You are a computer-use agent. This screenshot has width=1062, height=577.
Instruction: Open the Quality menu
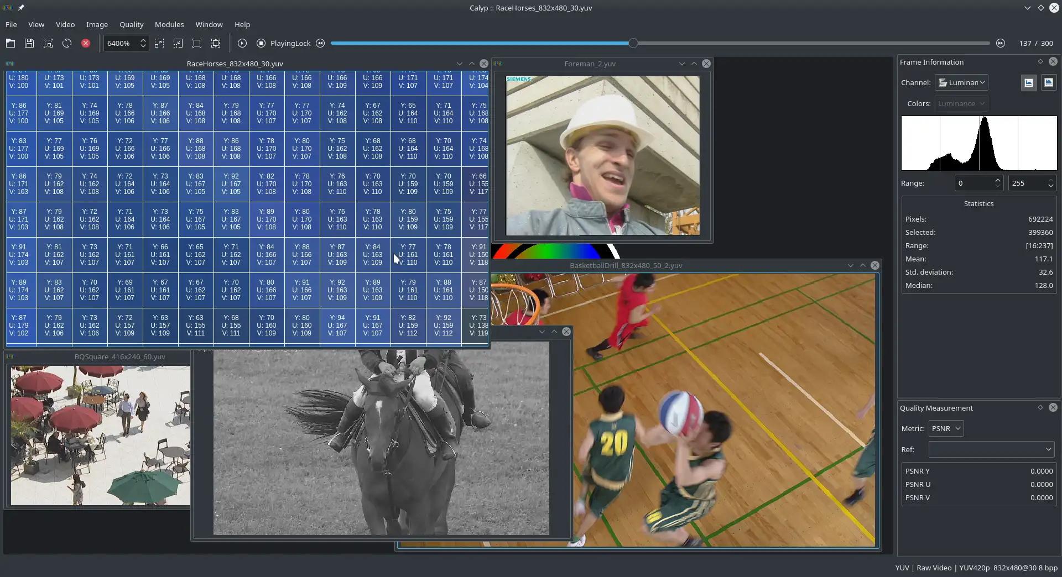131,24
